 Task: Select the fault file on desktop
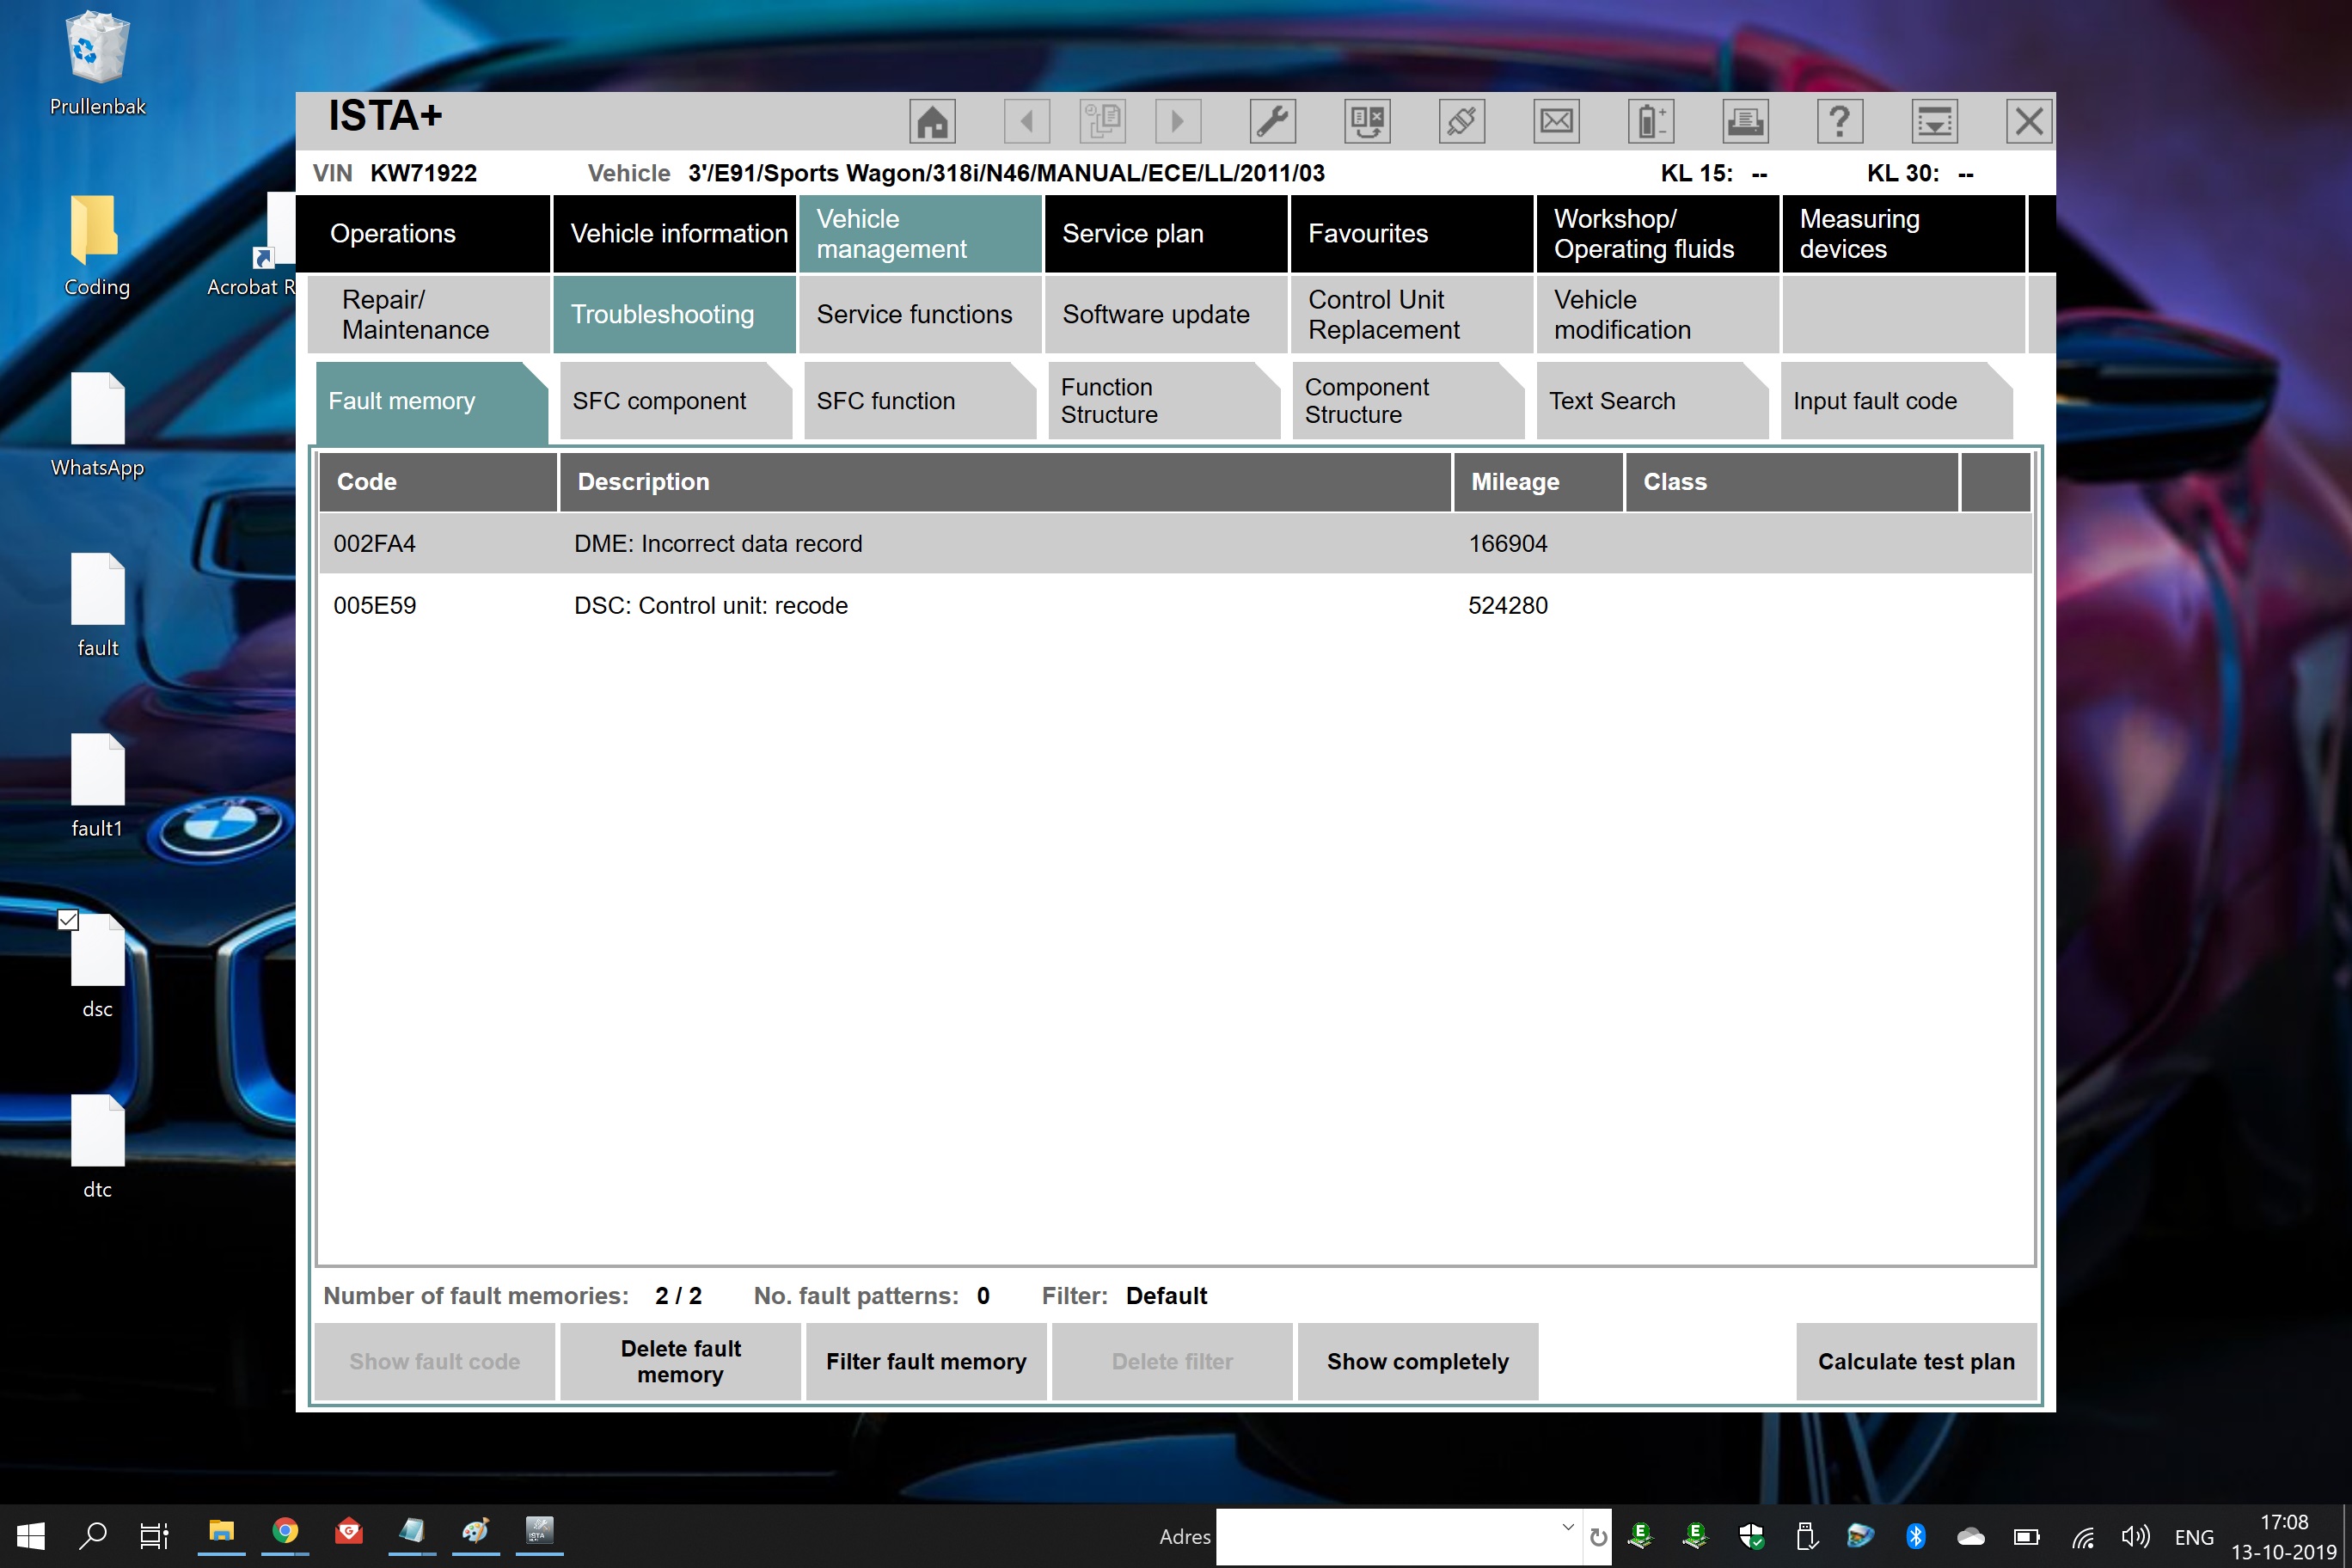pos(97,605)
